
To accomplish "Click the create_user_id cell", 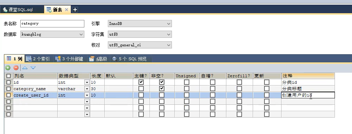I will tap(35, 95).
